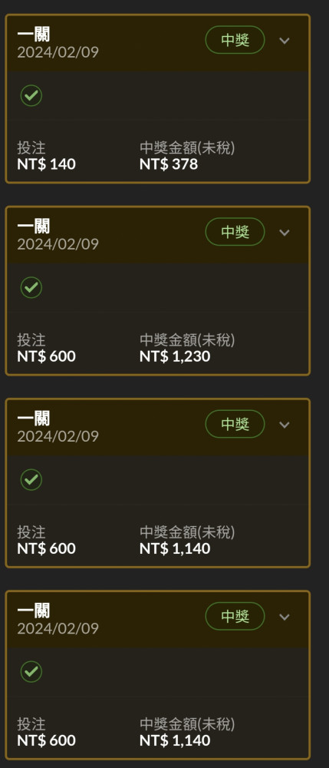Click green checkmark icon in NT$ 140 card
The image size is (329, 768).
(x=31, y=95)
